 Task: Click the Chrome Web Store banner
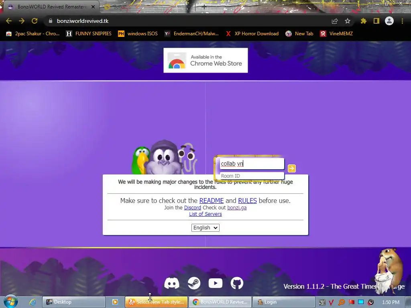tap(205, 60)
